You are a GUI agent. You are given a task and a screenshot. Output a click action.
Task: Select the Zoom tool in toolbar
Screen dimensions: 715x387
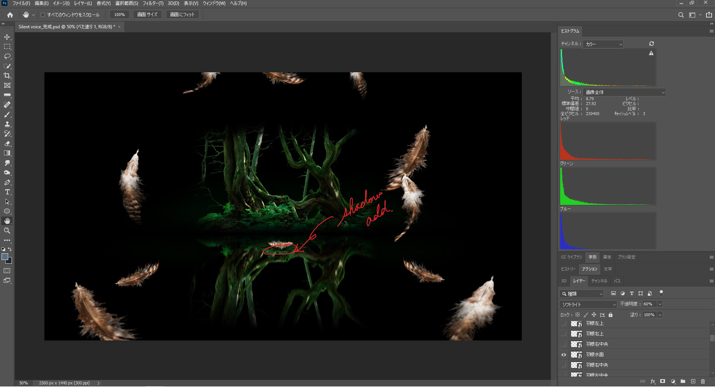(x=7, y=231)
